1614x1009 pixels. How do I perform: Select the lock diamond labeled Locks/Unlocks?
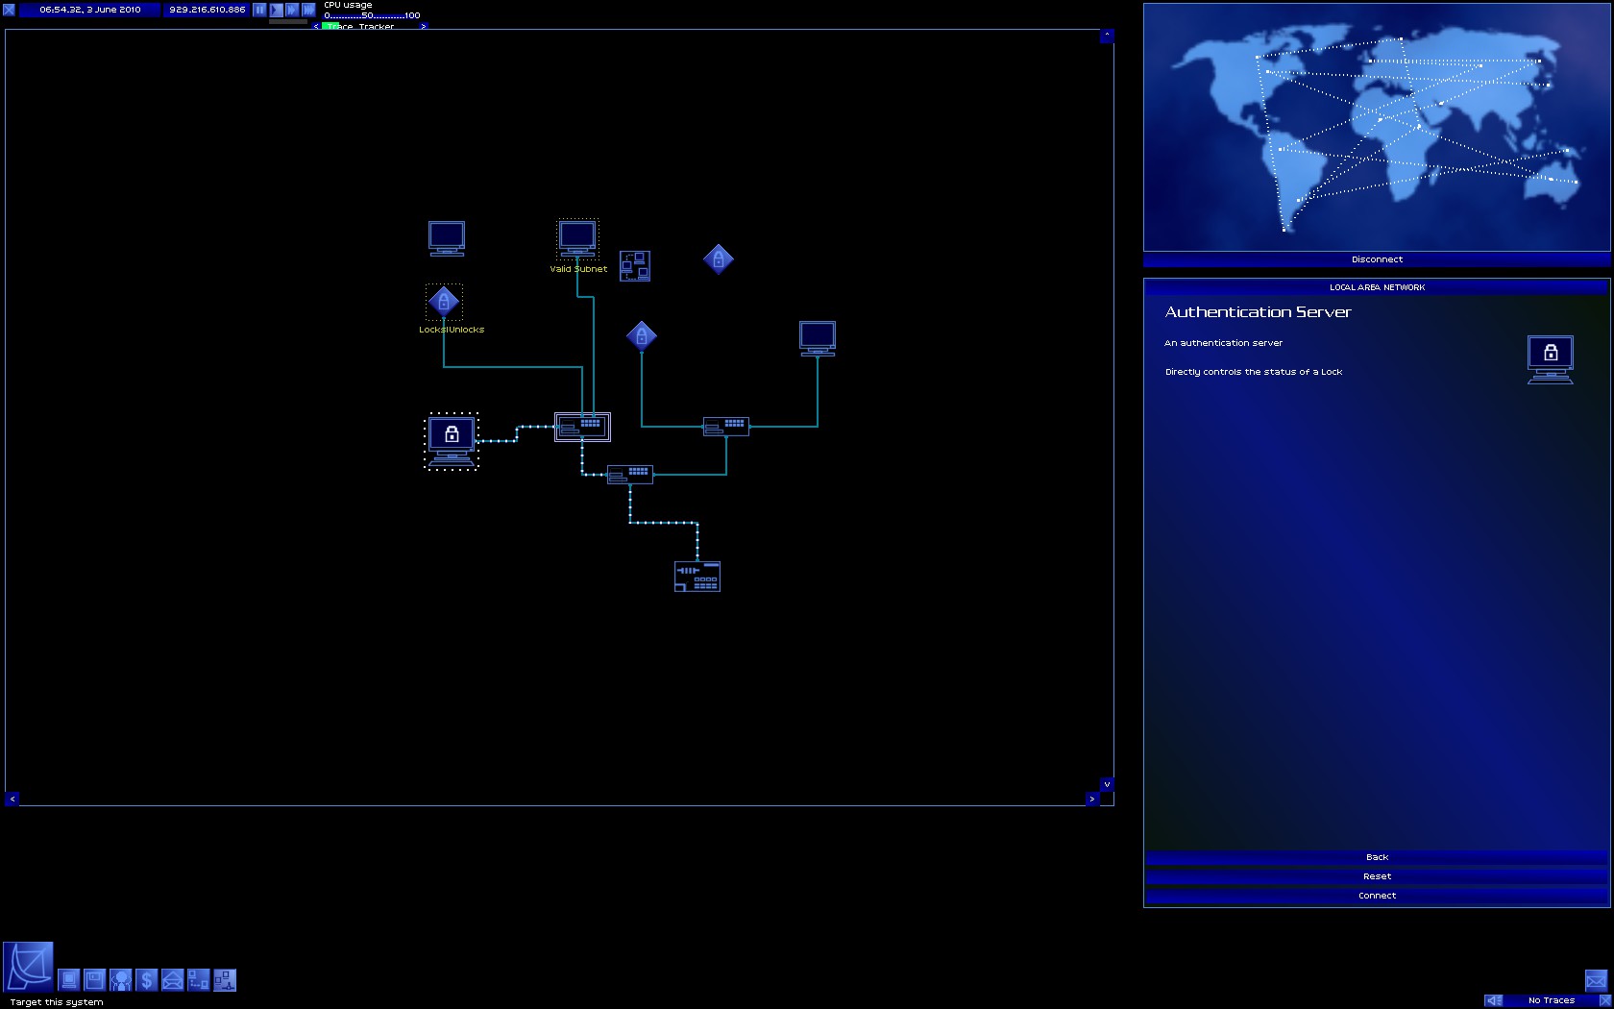[444, 302]
